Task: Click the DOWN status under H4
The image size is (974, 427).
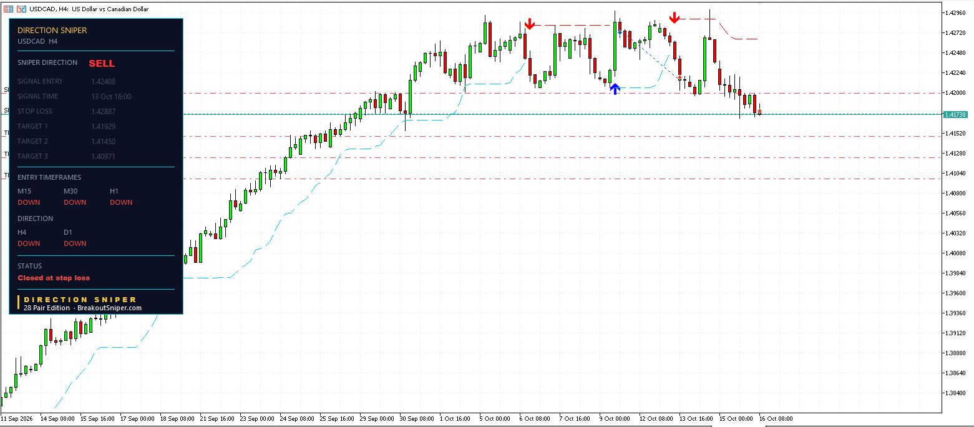Action: [x=29, y=243]
